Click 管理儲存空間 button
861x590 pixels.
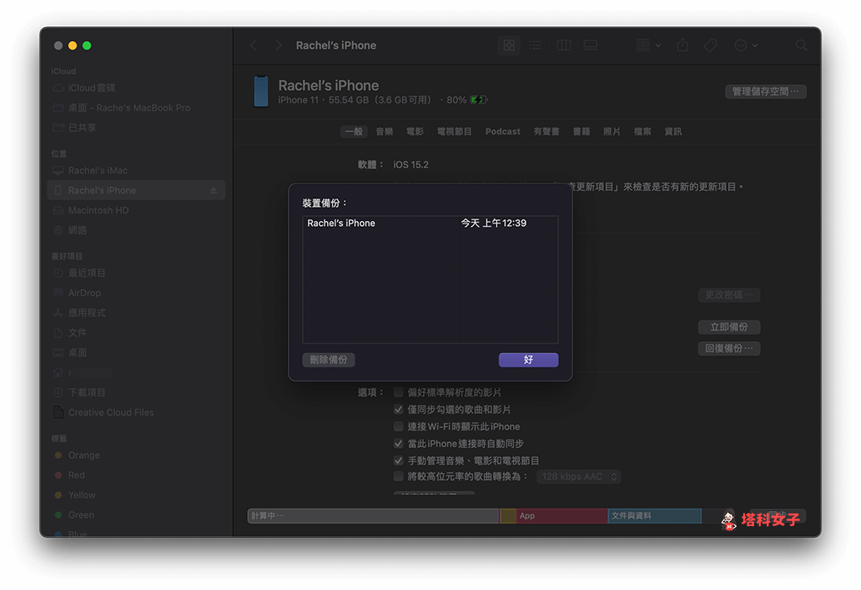[765, 91]
